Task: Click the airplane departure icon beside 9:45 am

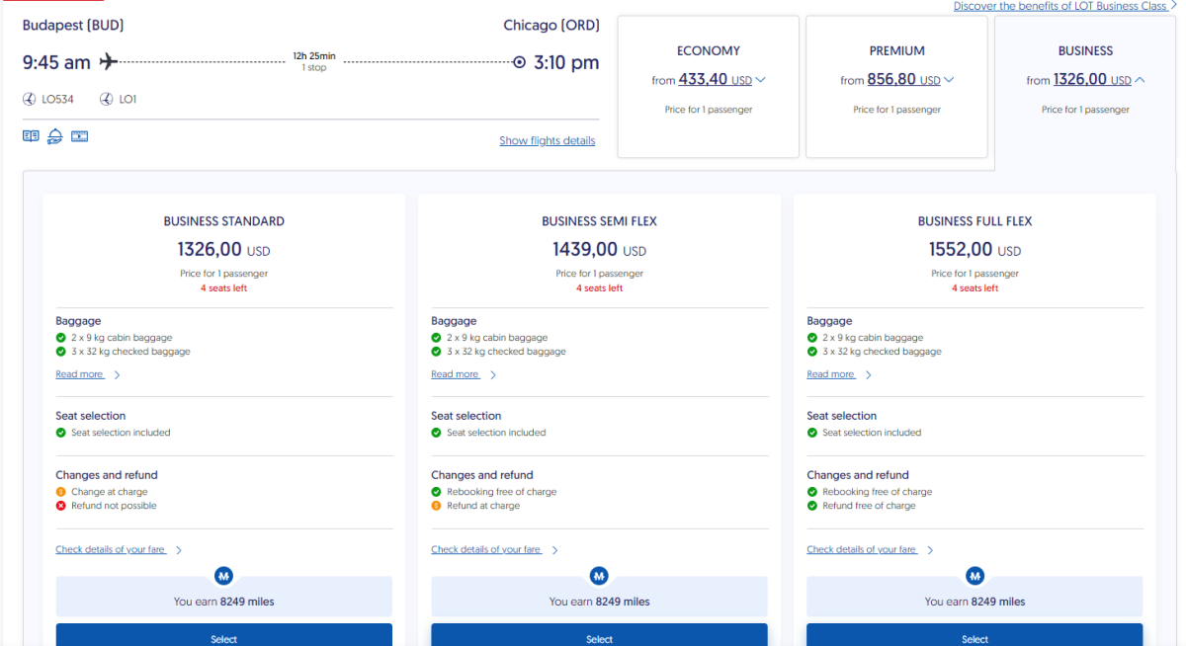Action: (x=108, y=62)
